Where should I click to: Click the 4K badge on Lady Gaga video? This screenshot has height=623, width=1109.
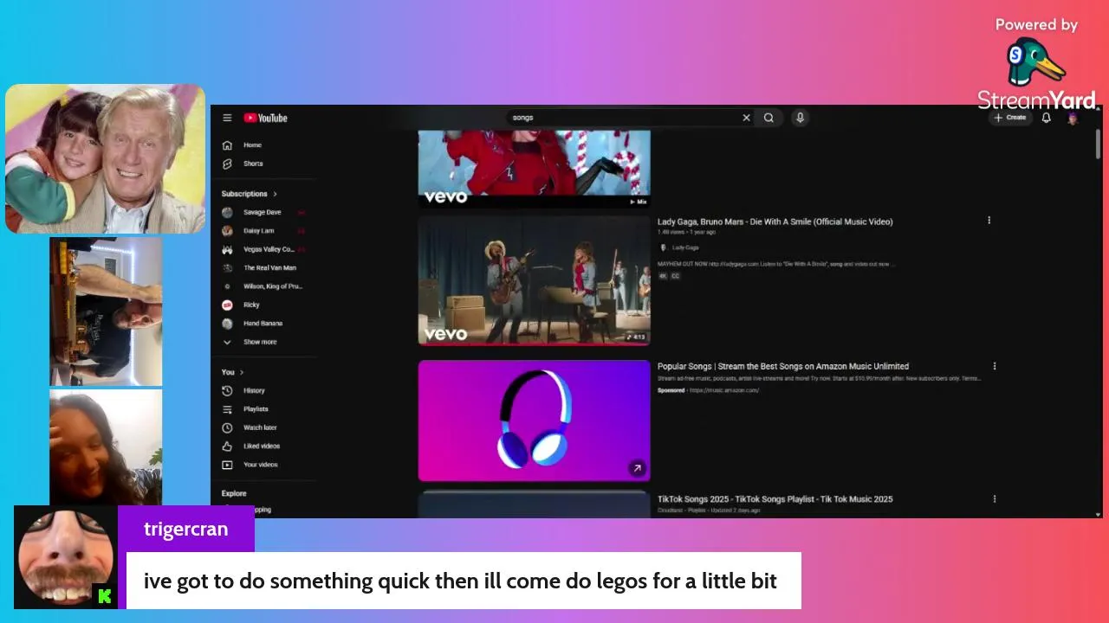coord(663,276)
